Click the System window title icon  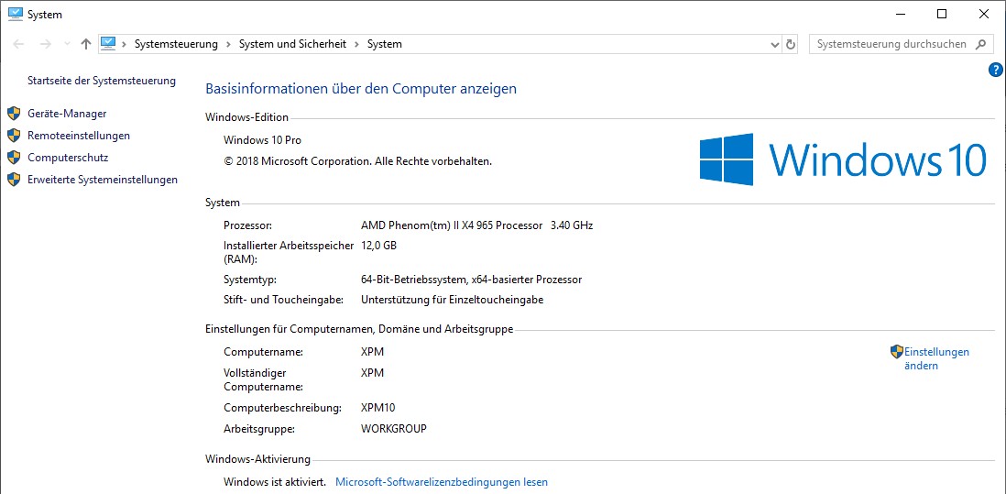(16, 14)
